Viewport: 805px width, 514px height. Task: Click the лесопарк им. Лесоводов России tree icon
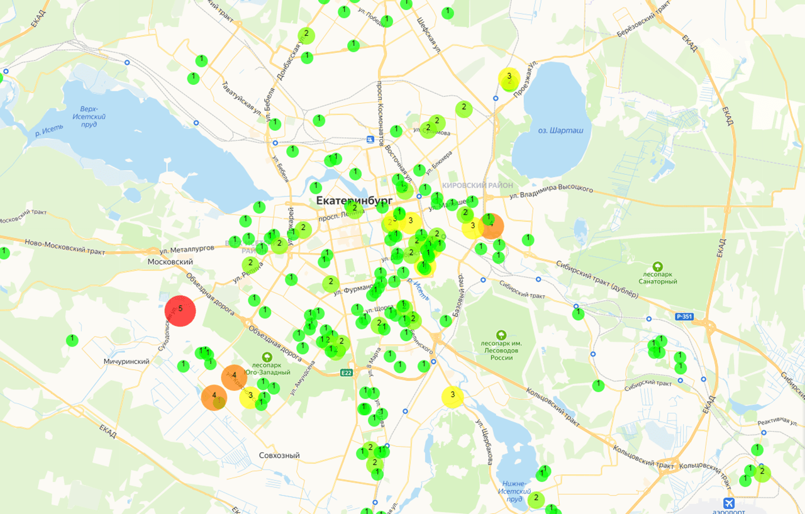tap(501, 335)
